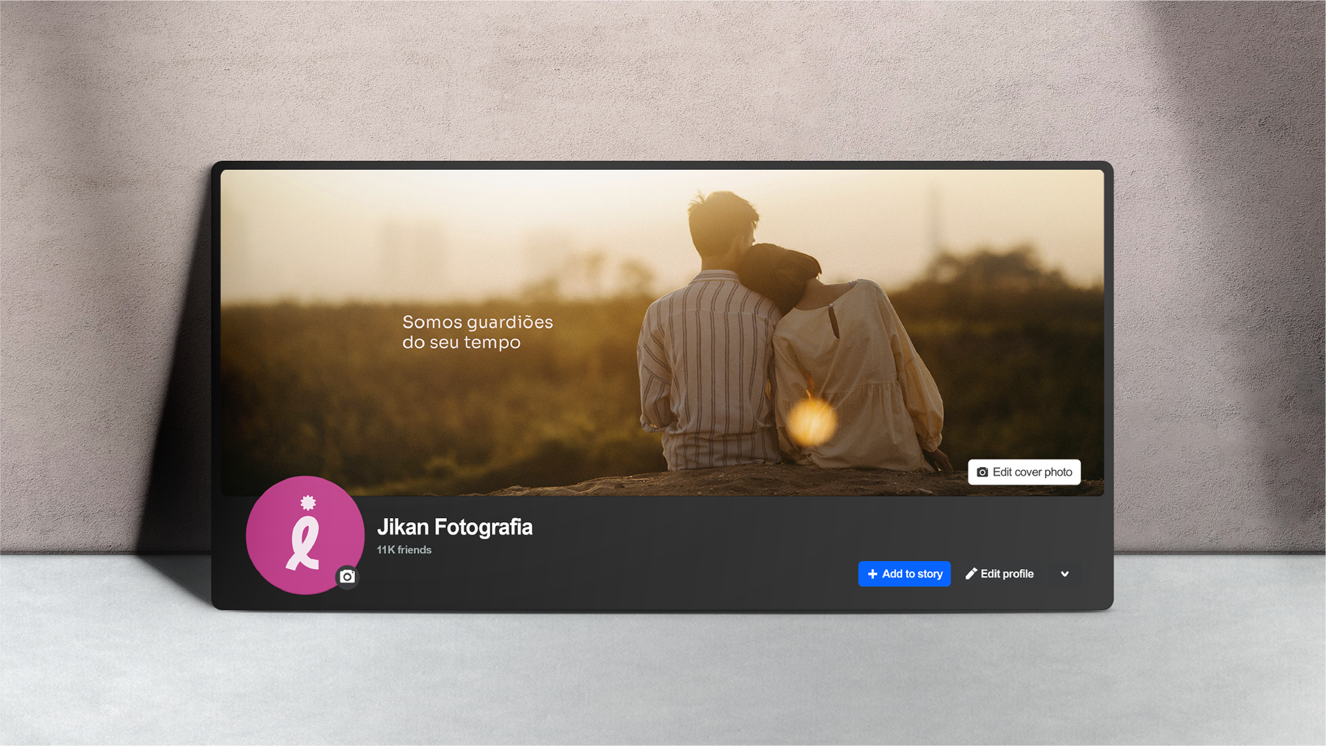Screen dimensions: 1326x746
Task: Click the Jikan Fotografia profile name
Action: (x=454, y=527)
